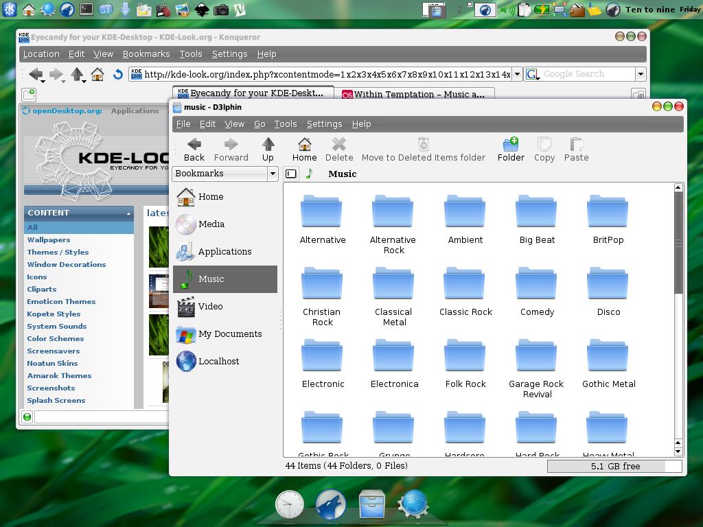Screen dimensions: 703x527
Task: Select the Electronica folder
Action: 394,364
